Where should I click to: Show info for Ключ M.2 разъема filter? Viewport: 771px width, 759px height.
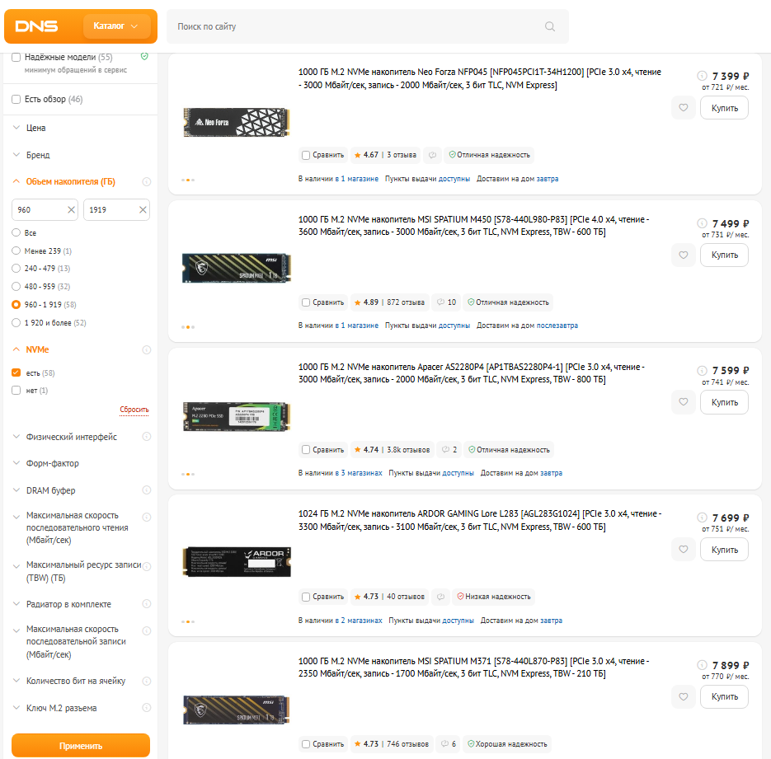click(147, 707)
